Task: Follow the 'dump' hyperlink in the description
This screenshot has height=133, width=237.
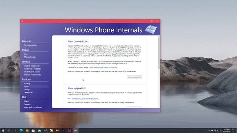Action: (x=114, y=54)
